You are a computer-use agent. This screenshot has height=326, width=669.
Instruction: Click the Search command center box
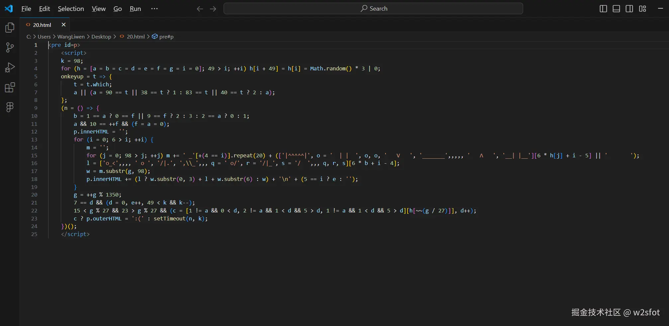tap(373, 9)
